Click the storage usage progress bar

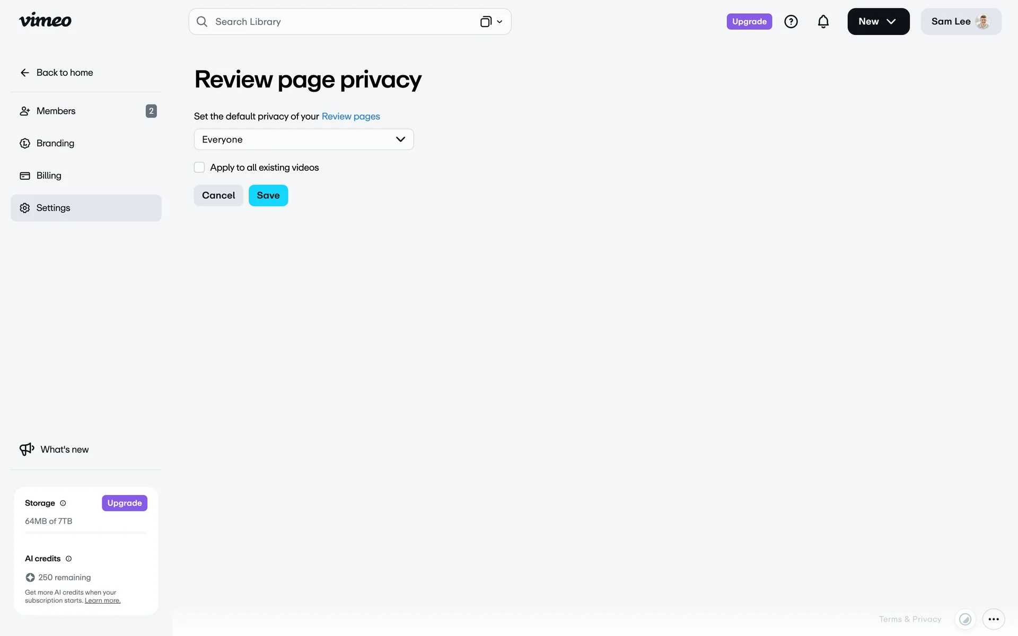point(86,533)
